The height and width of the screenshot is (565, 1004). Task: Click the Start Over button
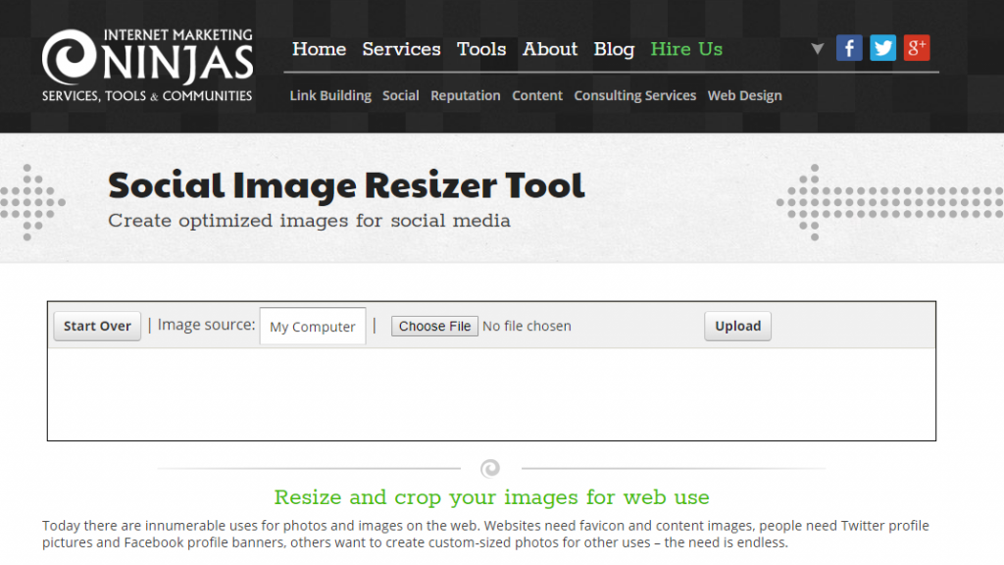[x=96, y=326]
